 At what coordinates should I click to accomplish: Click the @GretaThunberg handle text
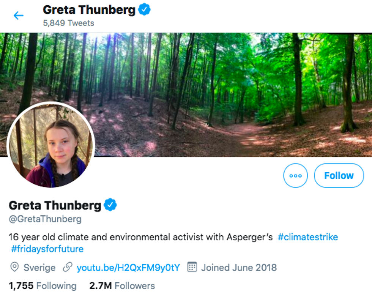tap(45, 219)
